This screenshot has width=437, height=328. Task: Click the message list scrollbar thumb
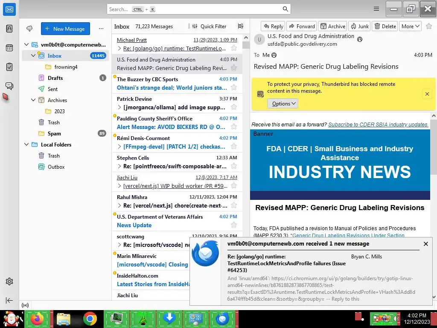246,45
